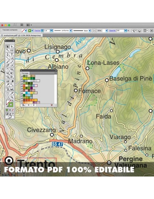Select the Selection (black arrow) tool
This screenshot has width=154, height=199.
click(x=7, y=47)
